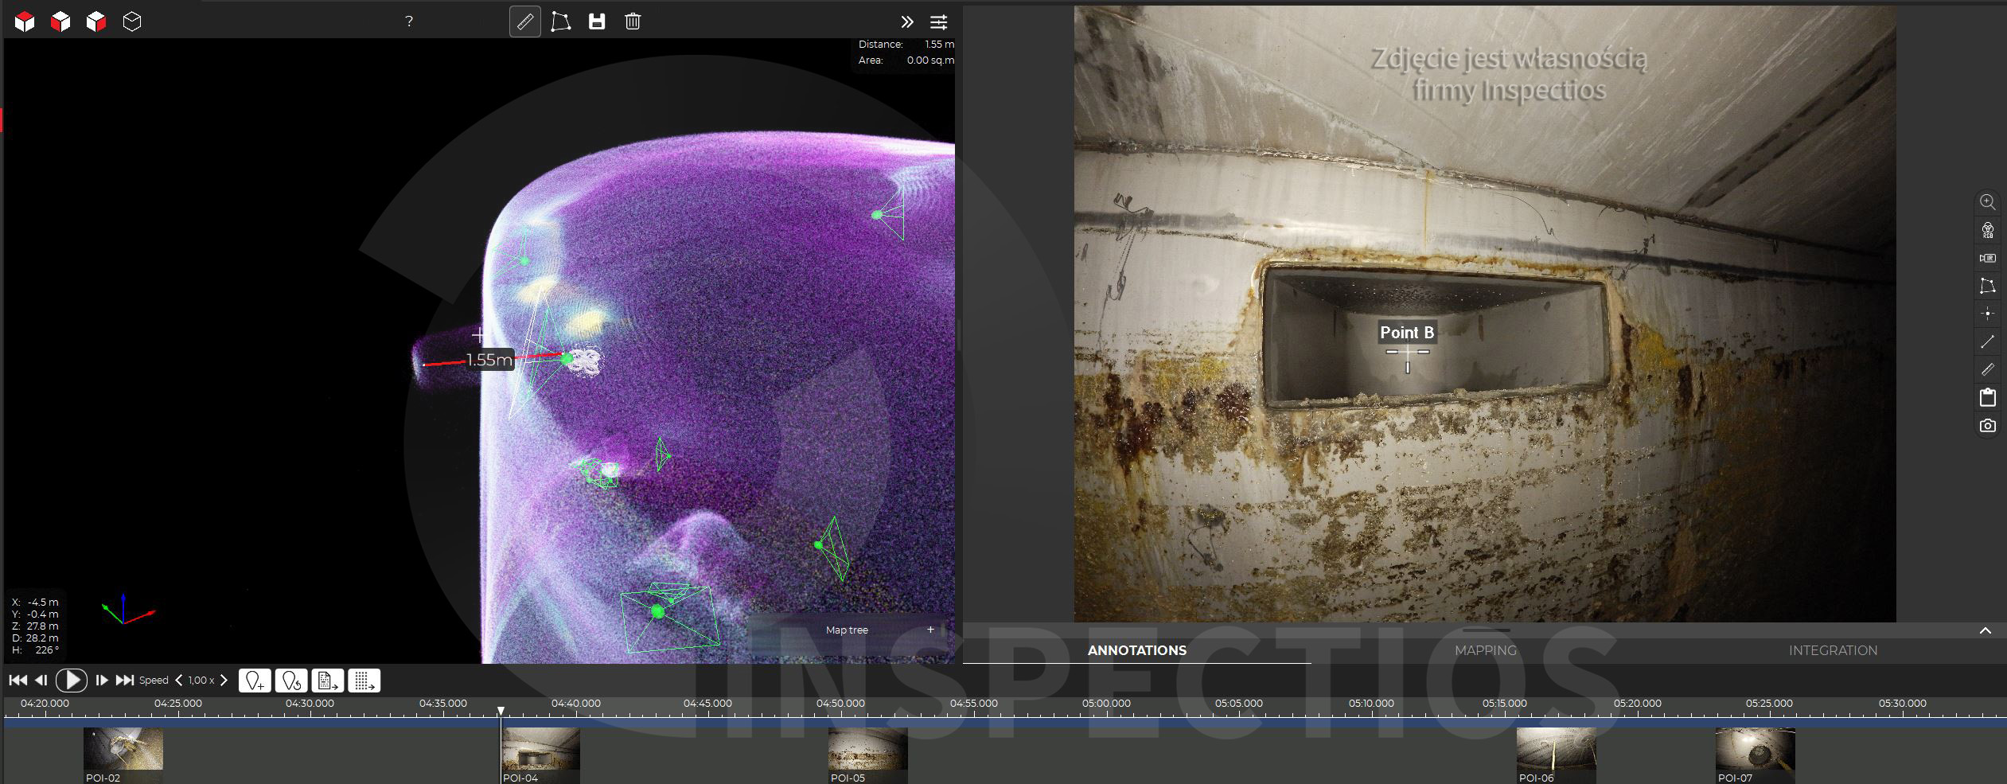
Task: Click the timeline playhead marker
Action: point(501,711)
